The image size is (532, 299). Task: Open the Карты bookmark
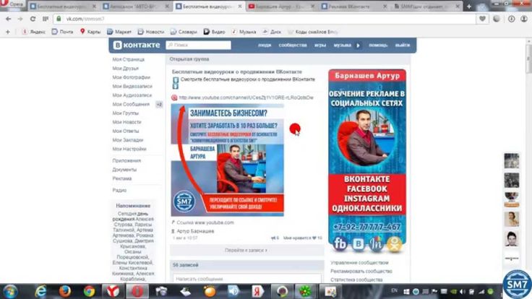tap(90, 32)
